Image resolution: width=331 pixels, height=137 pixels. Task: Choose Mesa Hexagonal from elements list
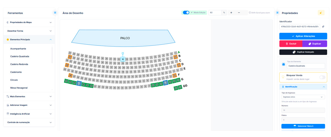(19, 88)
